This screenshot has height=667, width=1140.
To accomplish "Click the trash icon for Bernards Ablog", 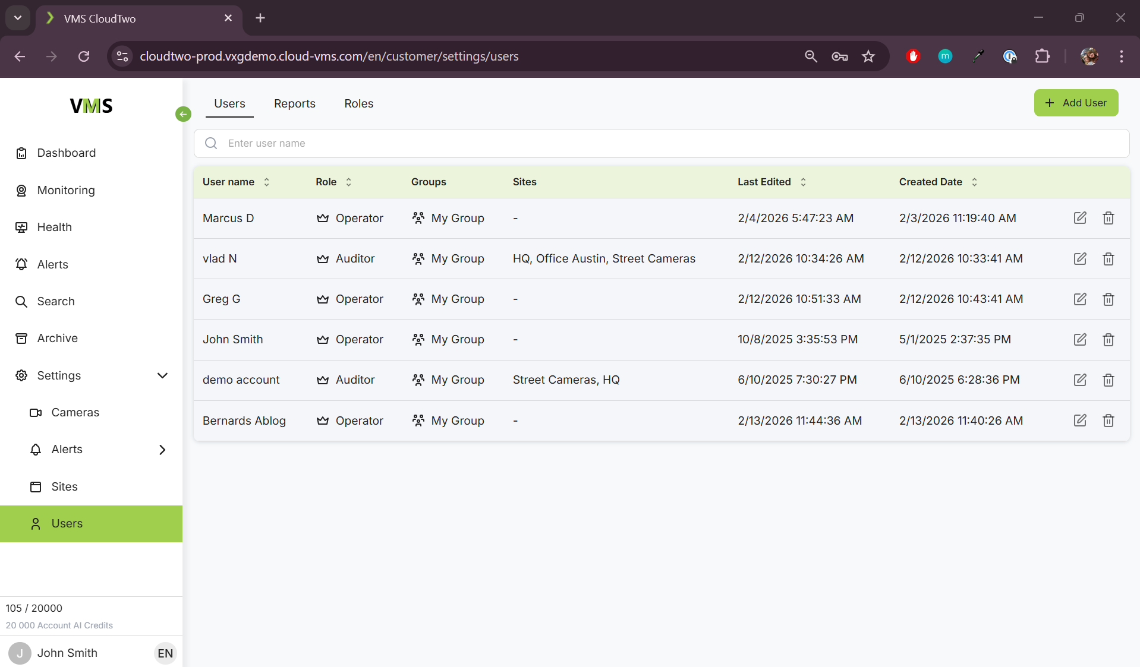I will 1108,421.
